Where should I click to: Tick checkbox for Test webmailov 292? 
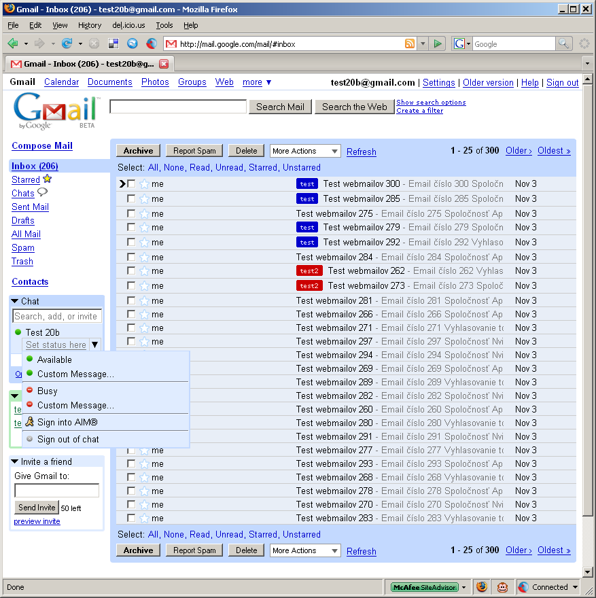[x=131, y=242]
